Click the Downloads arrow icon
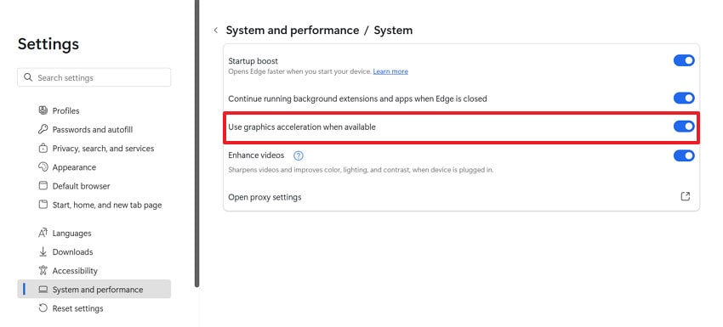 [x=43, y=252]
